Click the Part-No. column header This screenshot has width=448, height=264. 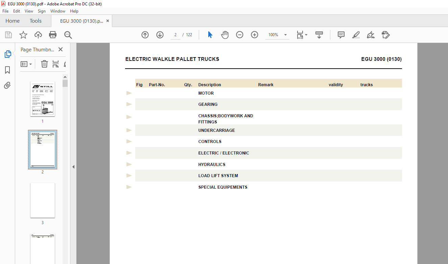pyautogui.click(x=157, y=85)
